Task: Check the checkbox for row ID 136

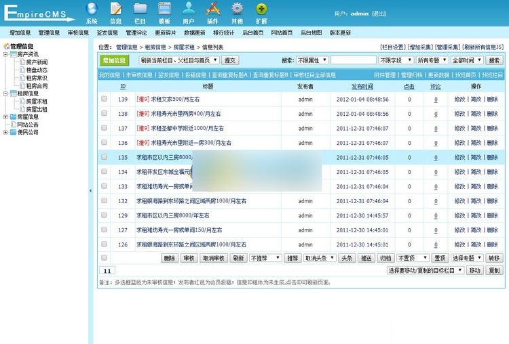Action: click(104, 142)
